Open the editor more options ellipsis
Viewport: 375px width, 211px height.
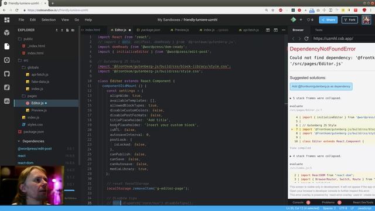pos(284,30)
